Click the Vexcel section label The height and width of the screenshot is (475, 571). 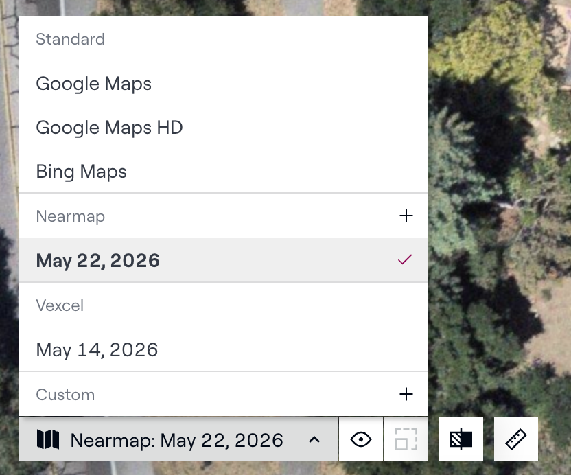pyautogui.click(x=60, y=305)
